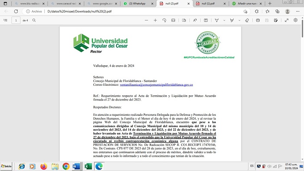This screenshot has height=171, width=304.
Task: Switch to the null (1).pdf tab
Action: (211, 3)
